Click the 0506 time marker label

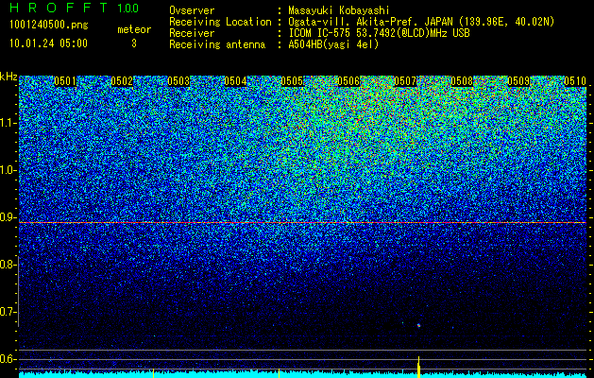pyautogui.click(x=348, y=81)
